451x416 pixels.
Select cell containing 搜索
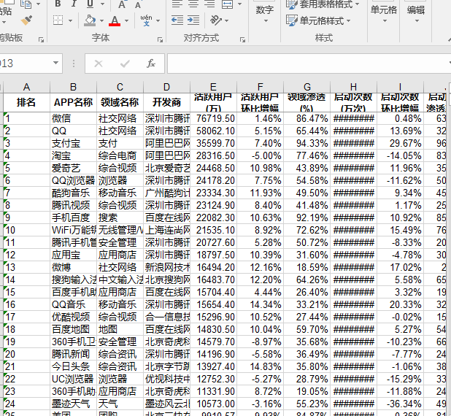(x=120, y=217)
